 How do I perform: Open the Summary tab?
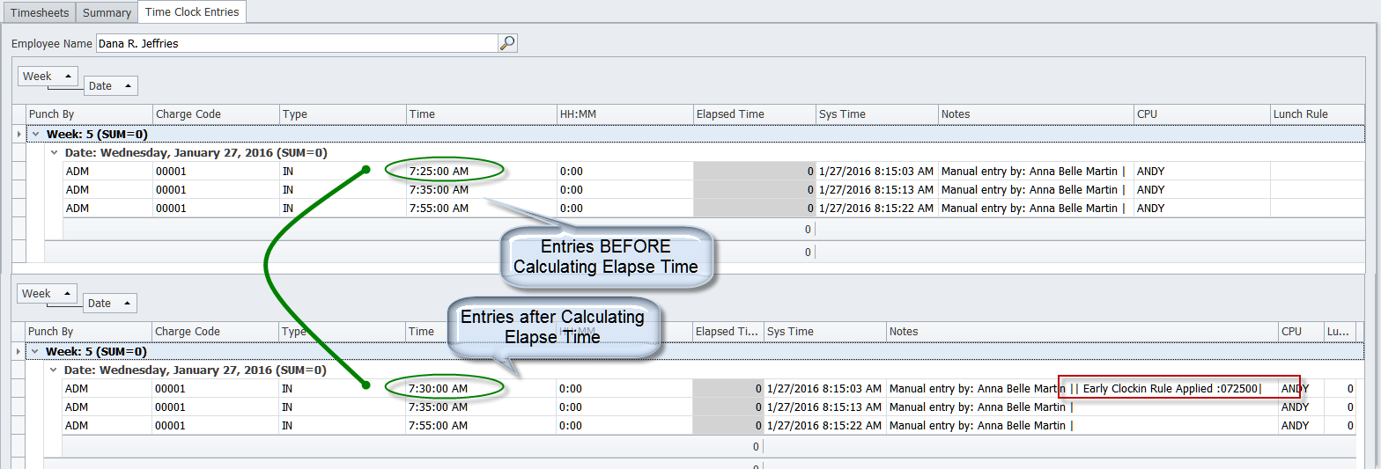[107, 12]
